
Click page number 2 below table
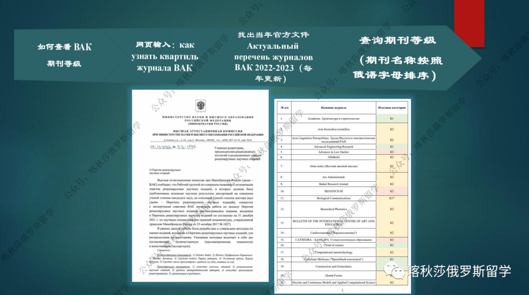point(342,290)
